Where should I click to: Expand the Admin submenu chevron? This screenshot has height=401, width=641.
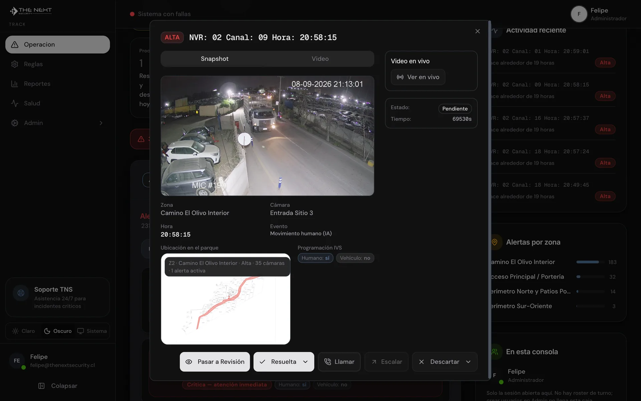pyautogui.click(x=101, y=123)
